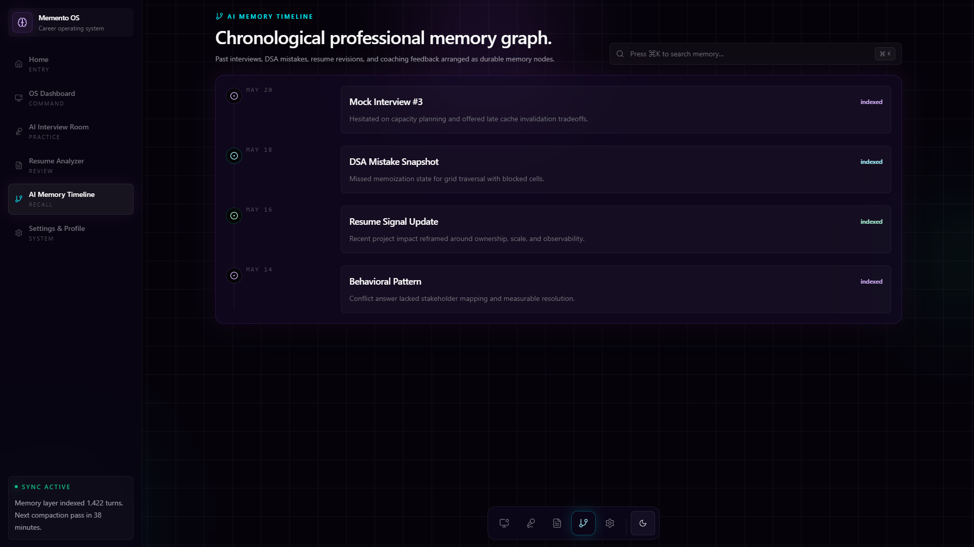Screen dimensions: 974x547
Task: Select AI Memory Timeline menu item
Action: pos(71,199)
